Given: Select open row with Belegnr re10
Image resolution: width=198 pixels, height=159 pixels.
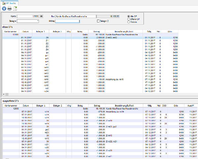Looking at the screenshot, I should 90,67.
